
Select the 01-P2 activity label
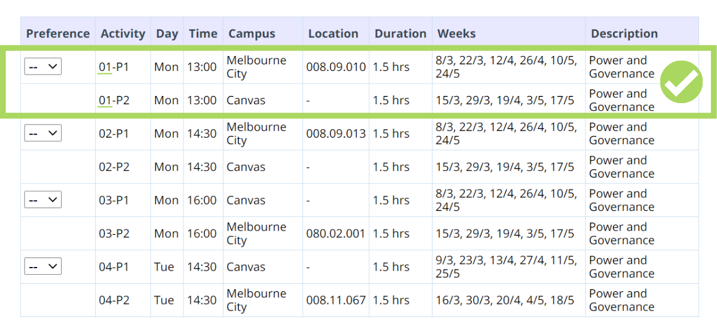pos(114,101)
